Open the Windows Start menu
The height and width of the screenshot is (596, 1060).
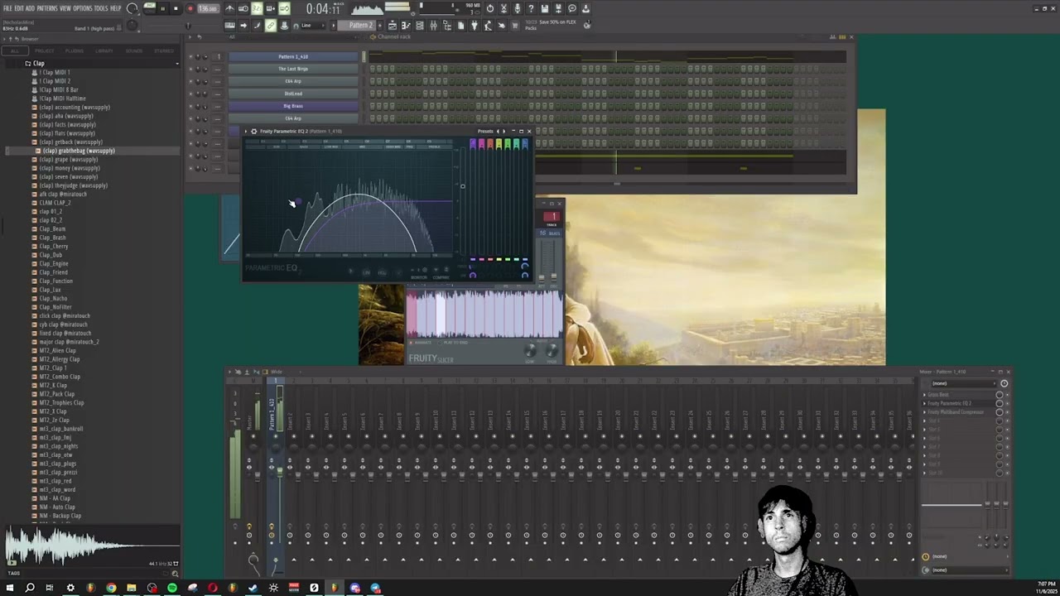pyautogui.click(x=9, y=588)
